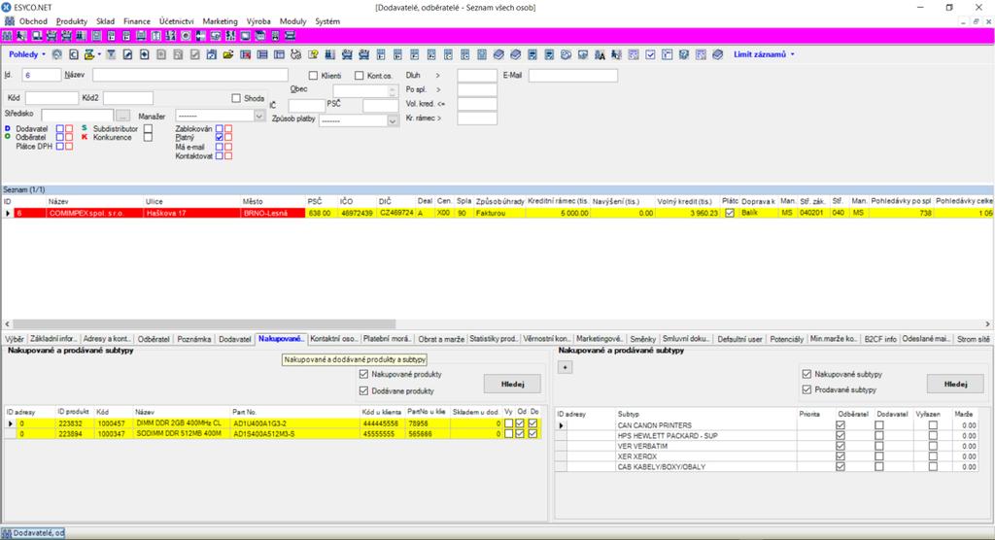Viewport: 995px width, 540px height.
Task: Click the yellow open-folder toolbar icon
Action: (x=227, y=54)
